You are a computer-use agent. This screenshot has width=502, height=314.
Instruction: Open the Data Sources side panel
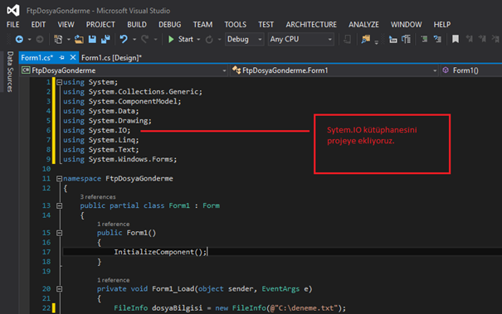[10, 71]
